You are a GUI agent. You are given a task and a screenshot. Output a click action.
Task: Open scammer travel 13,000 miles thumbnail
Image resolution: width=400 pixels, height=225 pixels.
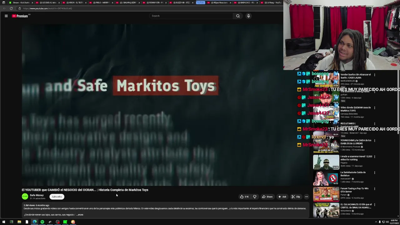click(x=326, y=162)
